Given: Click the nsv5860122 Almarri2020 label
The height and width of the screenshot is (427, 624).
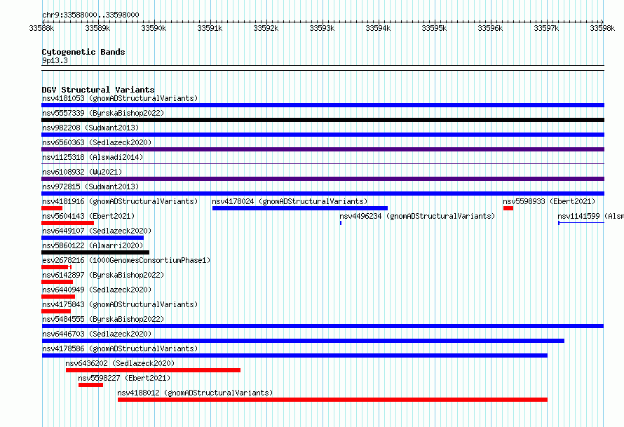Looking at the screenshot, I should [x=93, y=245].
